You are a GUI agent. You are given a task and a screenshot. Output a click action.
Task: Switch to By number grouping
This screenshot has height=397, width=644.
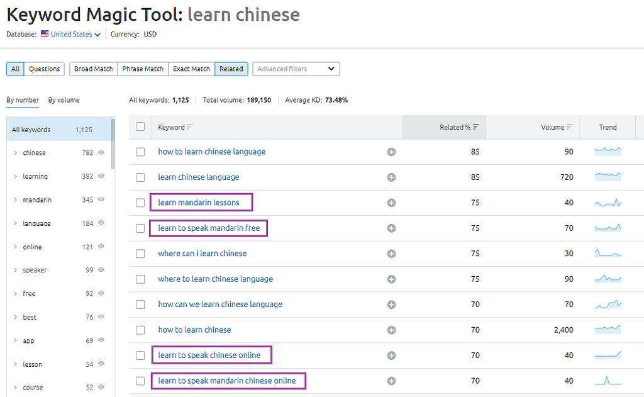point(23,100)
